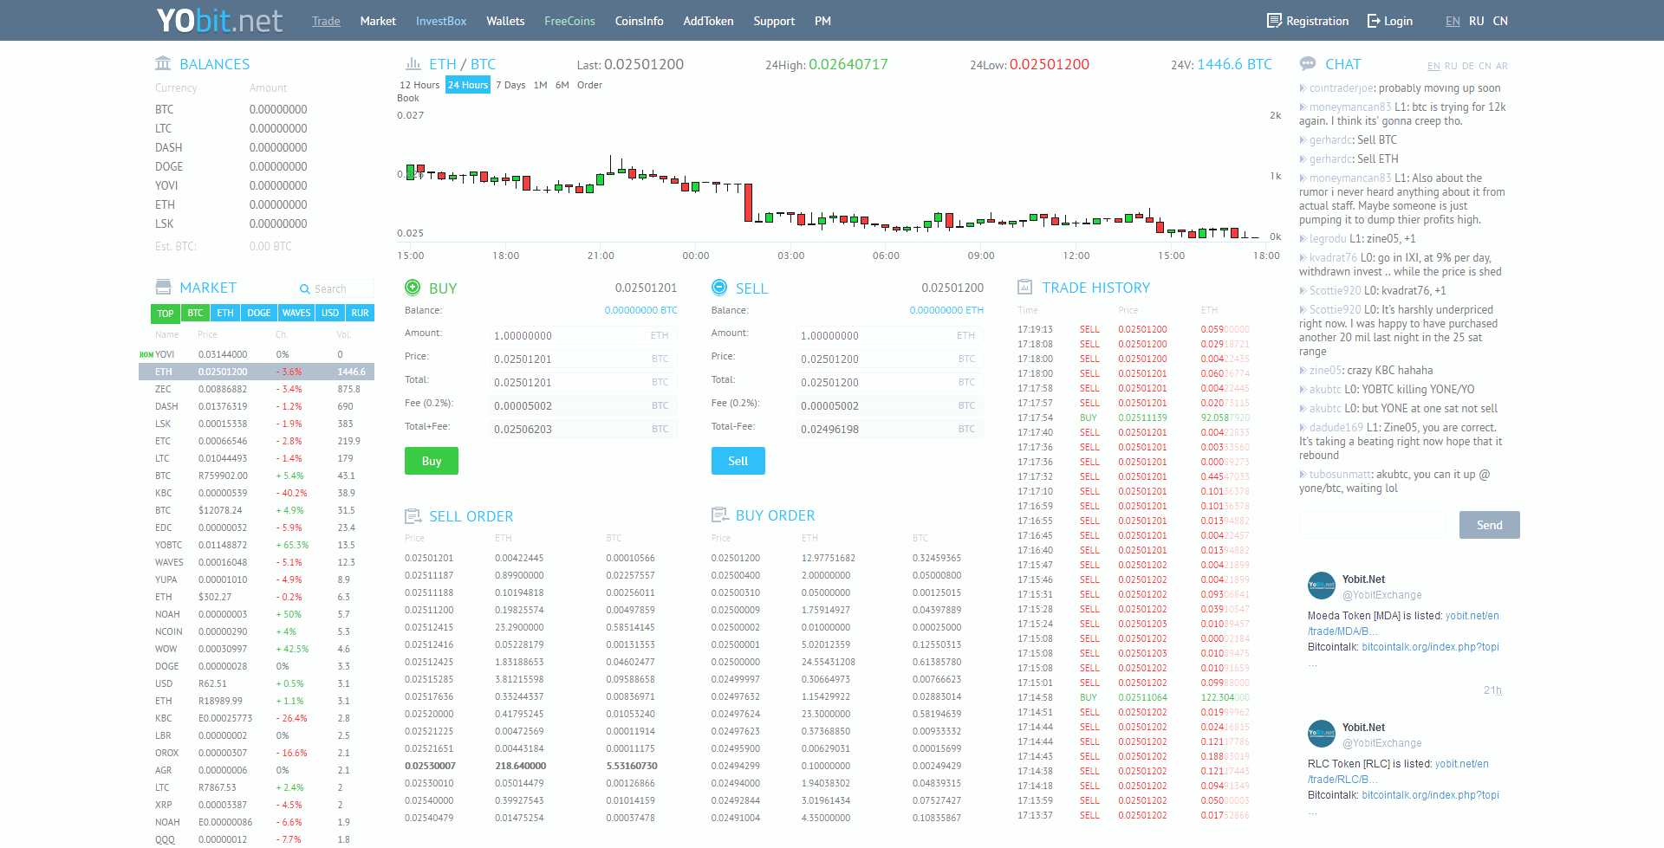Click buy order price 0.02500400
Image resolution: width=1664 pixels, height=848 pixels.
pyautogui.click(x=736, y=575)
